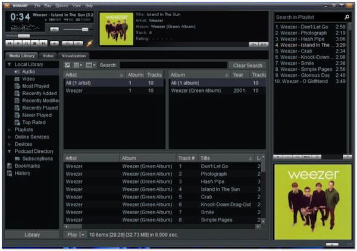The image size is (357, 251).
Task: Open Bookmarks in the sidebar
Action: coord(27,166)
